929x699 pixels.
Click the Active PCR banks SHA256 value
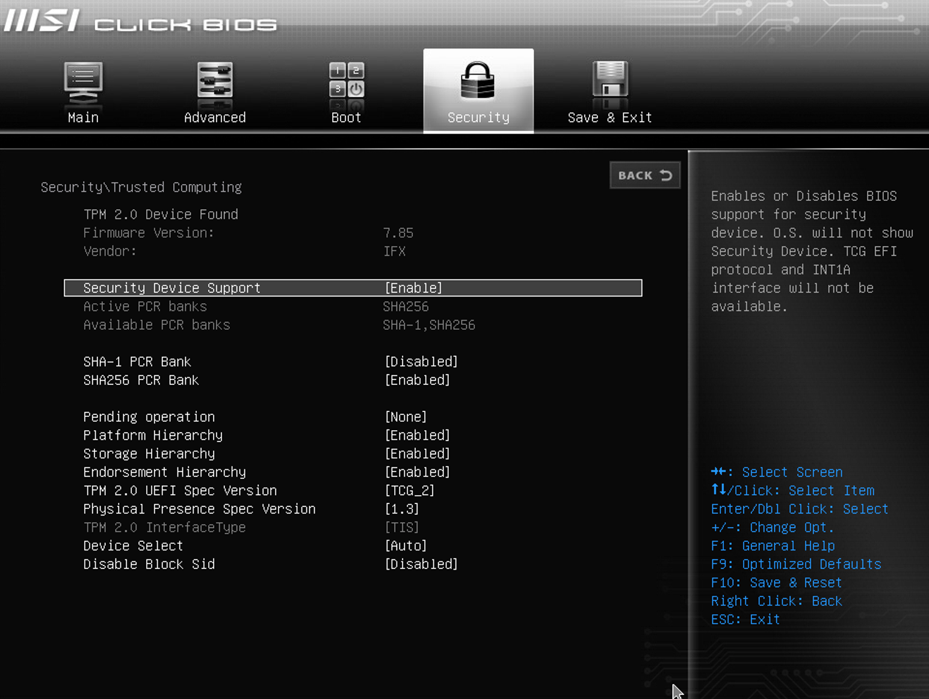coord(406,307)
